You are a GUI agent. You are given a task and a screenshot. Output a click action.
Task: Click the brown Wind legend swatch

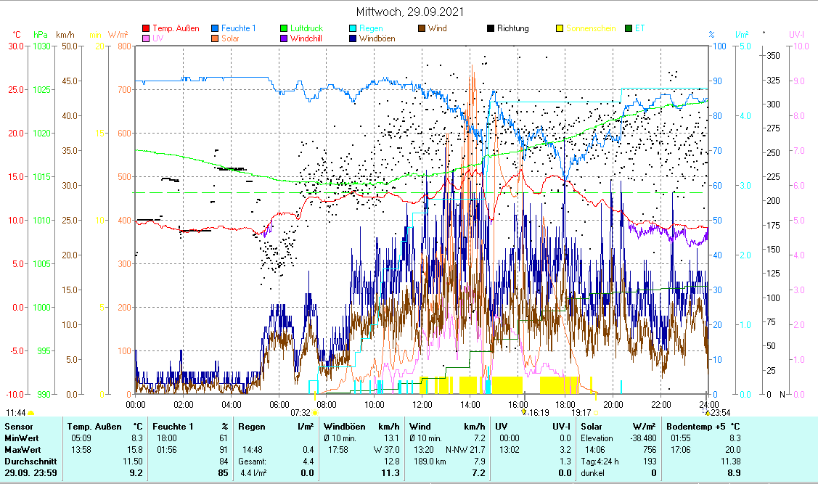[422, 29]
